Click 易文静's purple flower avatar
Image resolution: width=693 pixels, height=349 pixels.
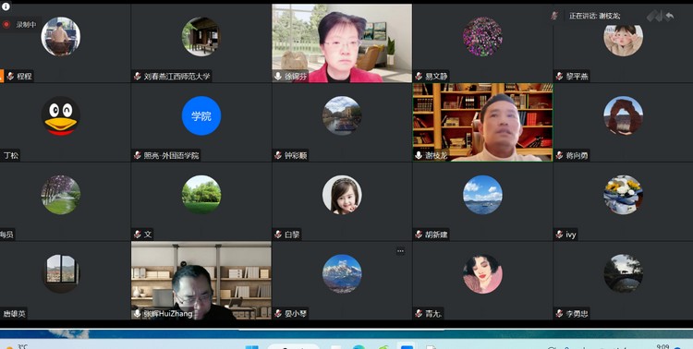coord(482,36)
